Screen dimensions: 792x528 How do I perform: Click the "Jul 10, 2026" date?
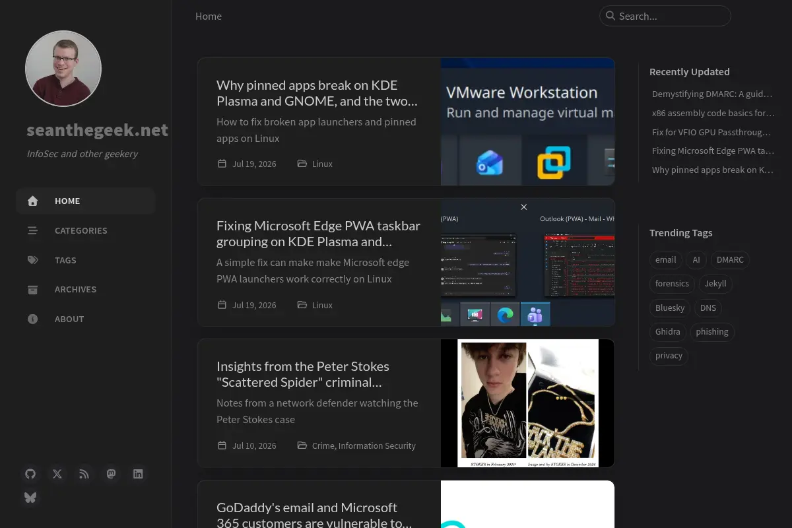pyautogui.click(x=254, y=445)
